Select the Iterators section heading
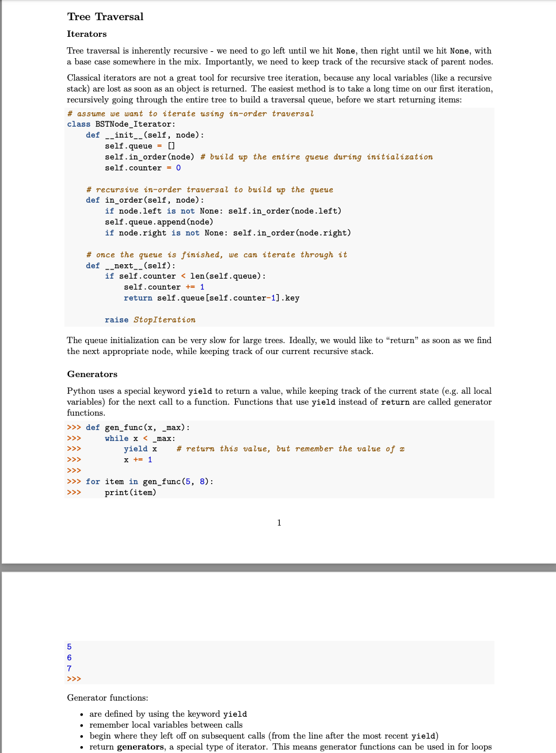Image resolution: width=556 pixels, height=753 pixels. coord(86,34)
